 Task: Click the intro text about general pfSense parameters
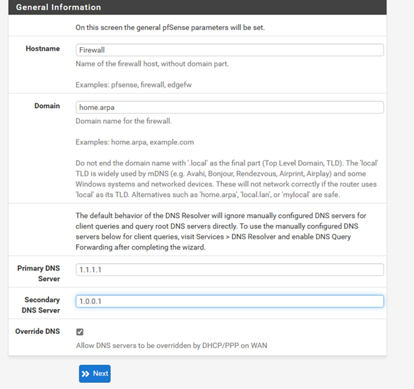(x=170, y=27)
